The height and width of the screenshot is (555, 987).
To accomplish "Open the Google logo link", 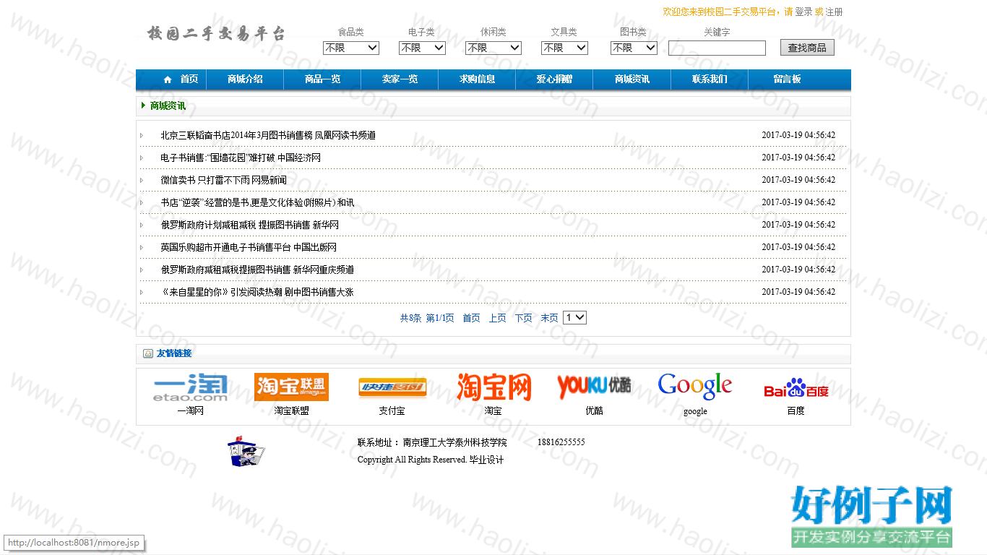I will (x=695, y=387).
